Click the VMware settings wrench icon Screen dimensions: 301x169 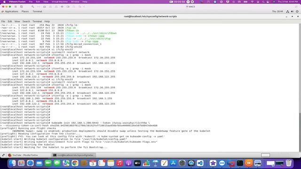pos(32,7)
